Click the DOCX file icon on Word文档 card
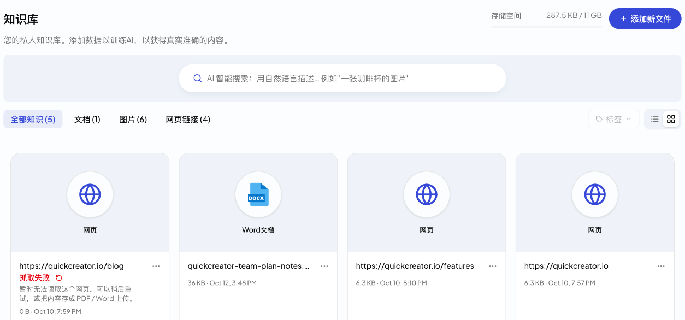 [x=258, y=194]
